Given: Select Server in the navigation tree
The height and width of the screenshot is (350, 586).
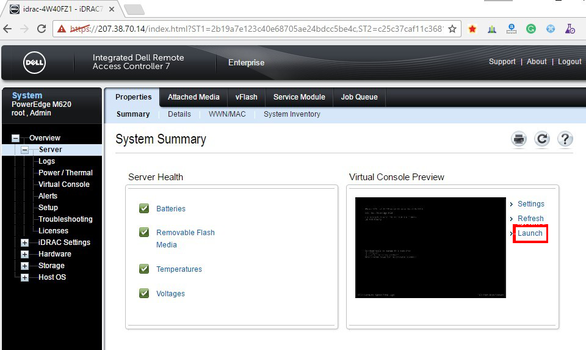Looking at the screenshot, I should [51, 150].
